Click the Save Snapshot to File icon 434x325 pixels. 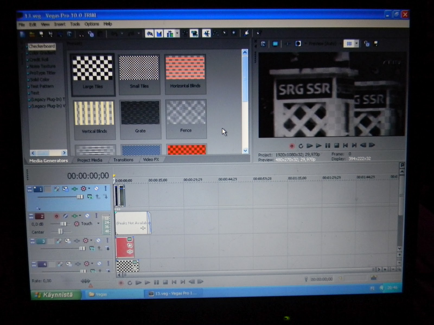coord(376,44)
